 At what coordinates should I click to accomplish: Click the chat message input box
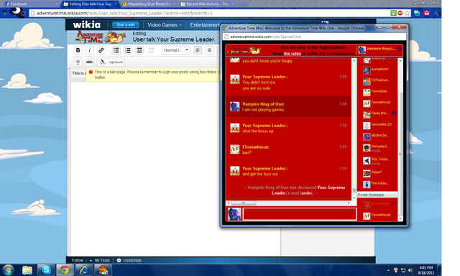click(x=300, y=214)
